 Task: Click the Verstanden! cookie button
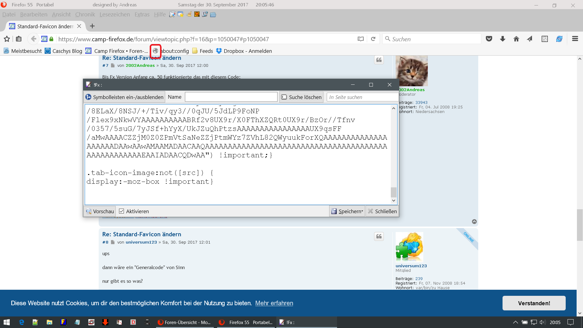click(x=534, y=303)
